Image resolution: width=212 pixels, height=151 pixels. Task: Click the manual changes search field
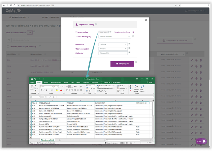37,40
